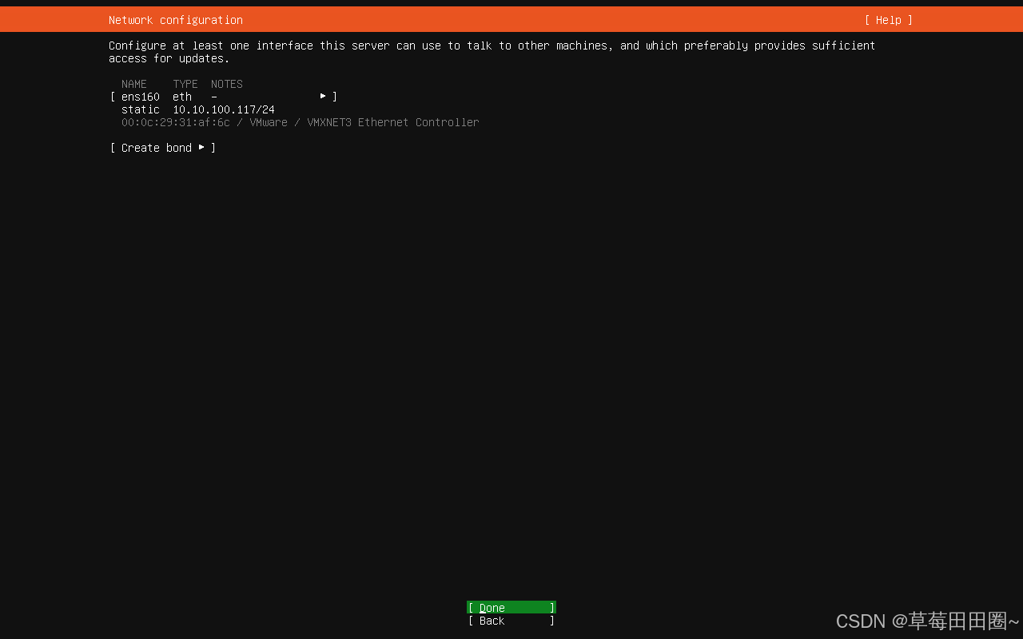Open the Help menu in header
The width and height of the screenshot is (1023, 639).
pyautogui.click(x=888, y=20)
